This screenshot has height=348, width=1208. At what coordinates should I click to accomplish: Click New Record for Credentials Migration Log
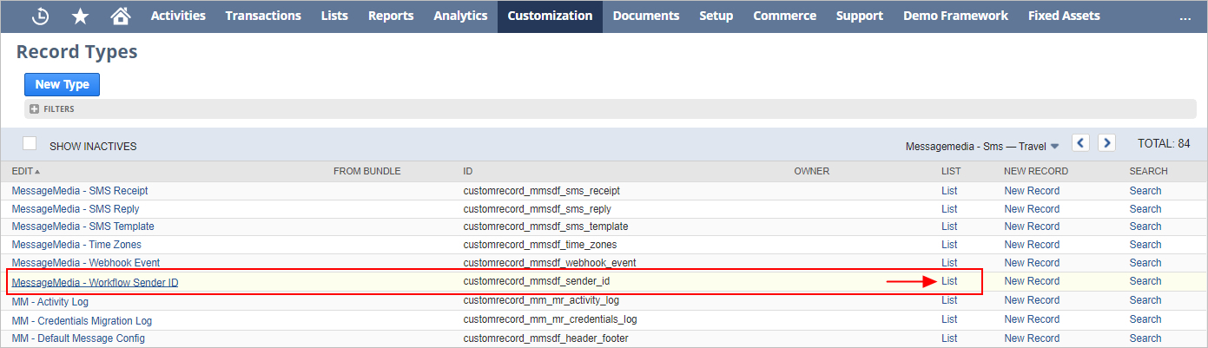[x=1032, y=319]
